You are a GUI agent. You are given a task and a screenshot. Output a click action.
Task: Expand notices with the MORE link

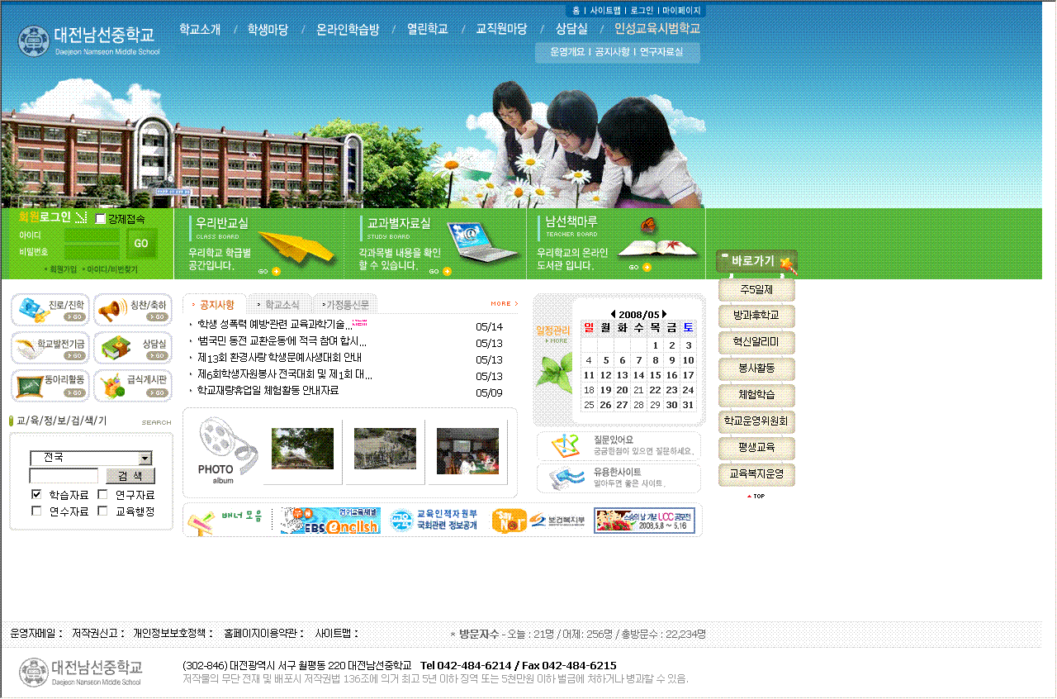(504, 304)
